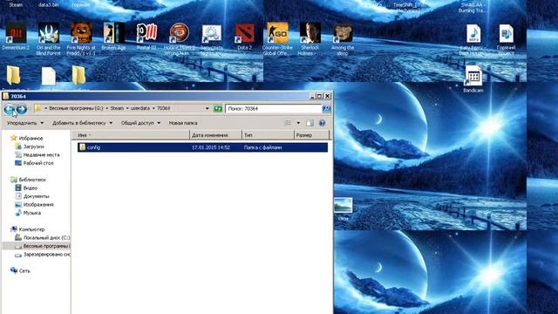
Task: Open the Общий доступ dropdown
Action: (x=140, y=123)
